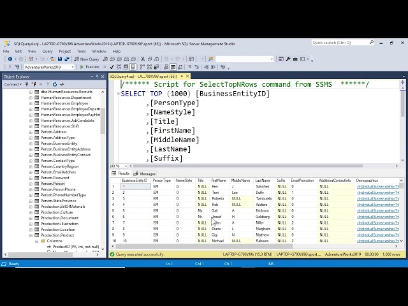This screenshot has height=306, width=408.
Task: Collapse the Columns folder node
Action: pos(37,241)
